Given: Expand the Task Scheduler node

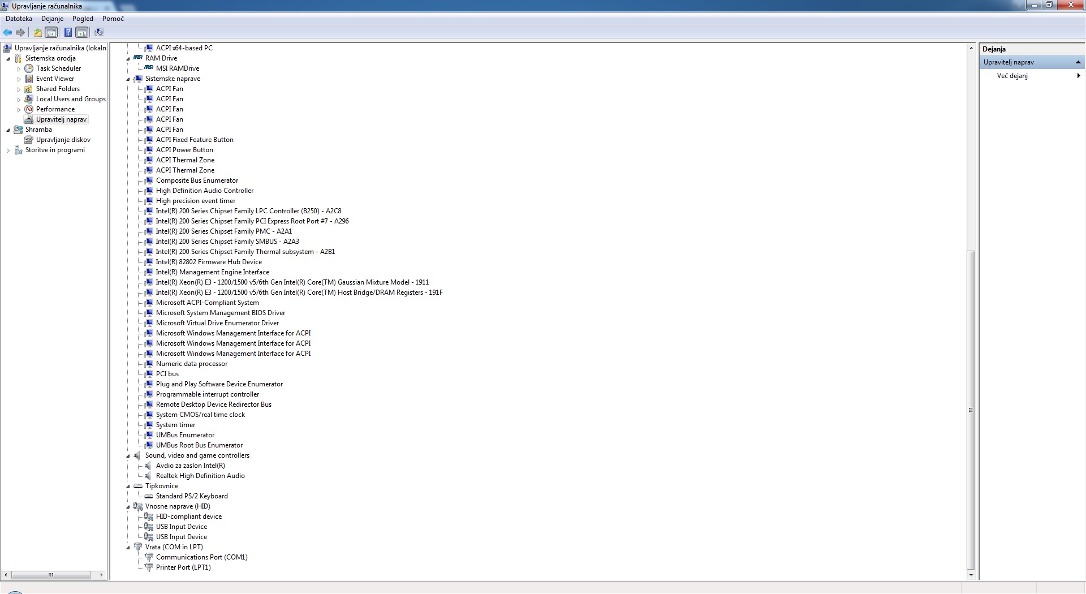Looking at the screenshot, I should pyautogui.click(x=19, y=69).
